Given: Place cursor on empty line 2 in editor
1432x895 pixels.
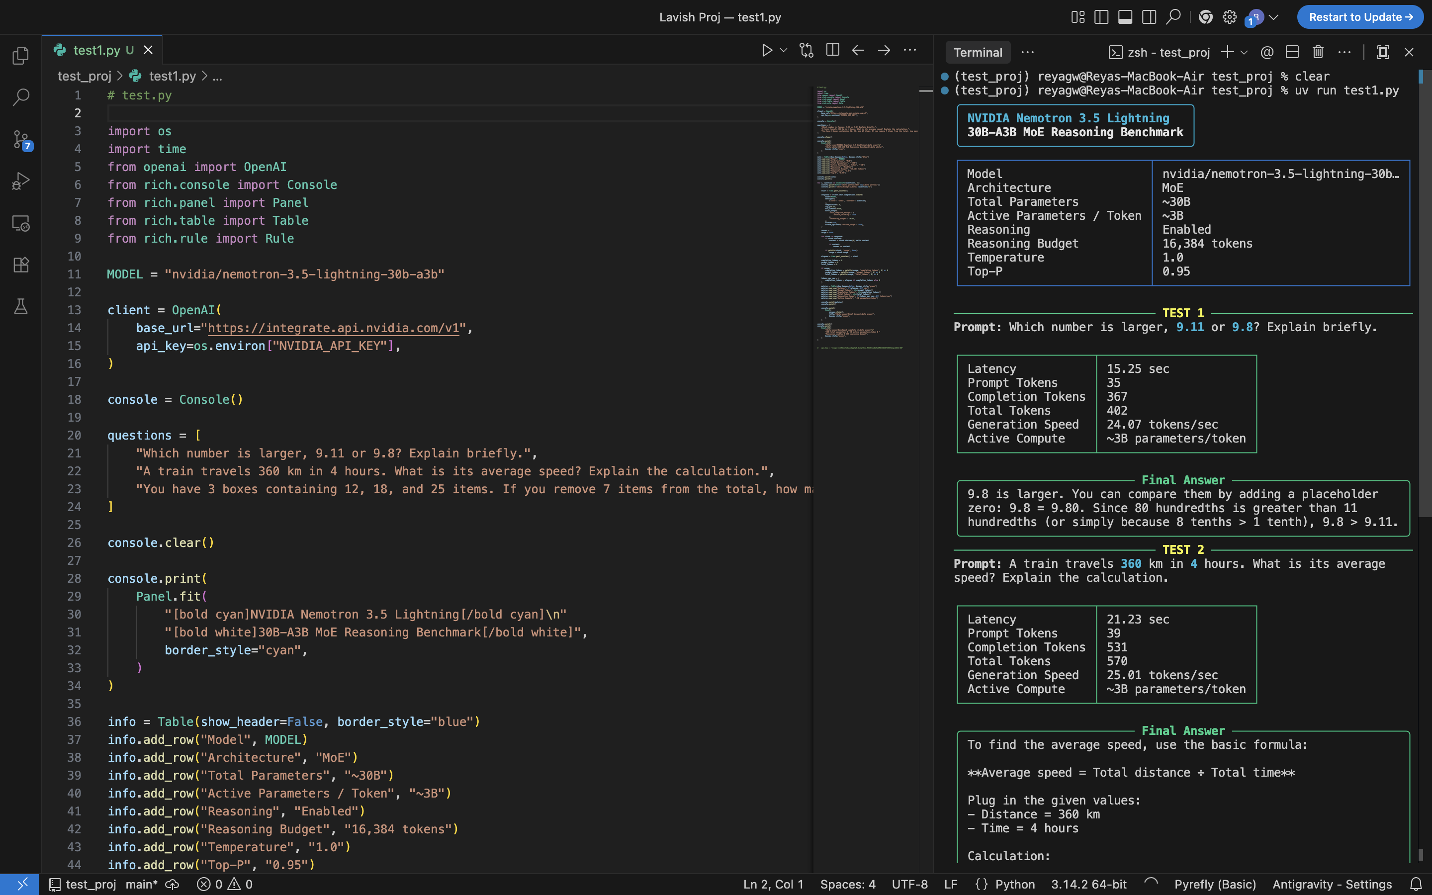Looking at the screenshot, I should pos(459,113).
